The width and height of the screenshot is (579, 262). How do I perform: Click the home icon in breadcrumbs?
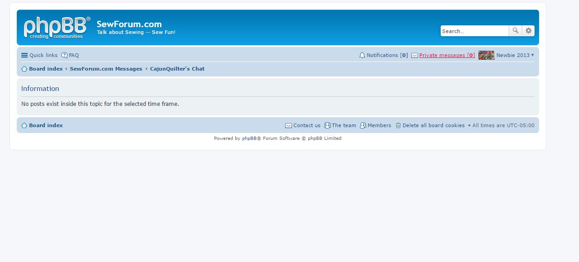point(24,69)
